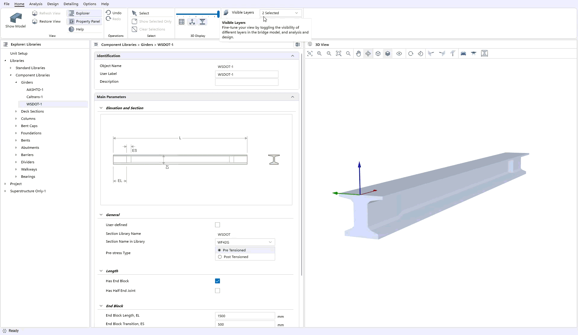Screen dimensions: 578x335
Task: Open the Detailing menu
Action: tap(71, 4)
